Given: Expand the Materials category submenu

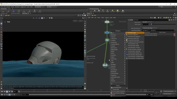Looking at the screenshot, I should 118,66.
